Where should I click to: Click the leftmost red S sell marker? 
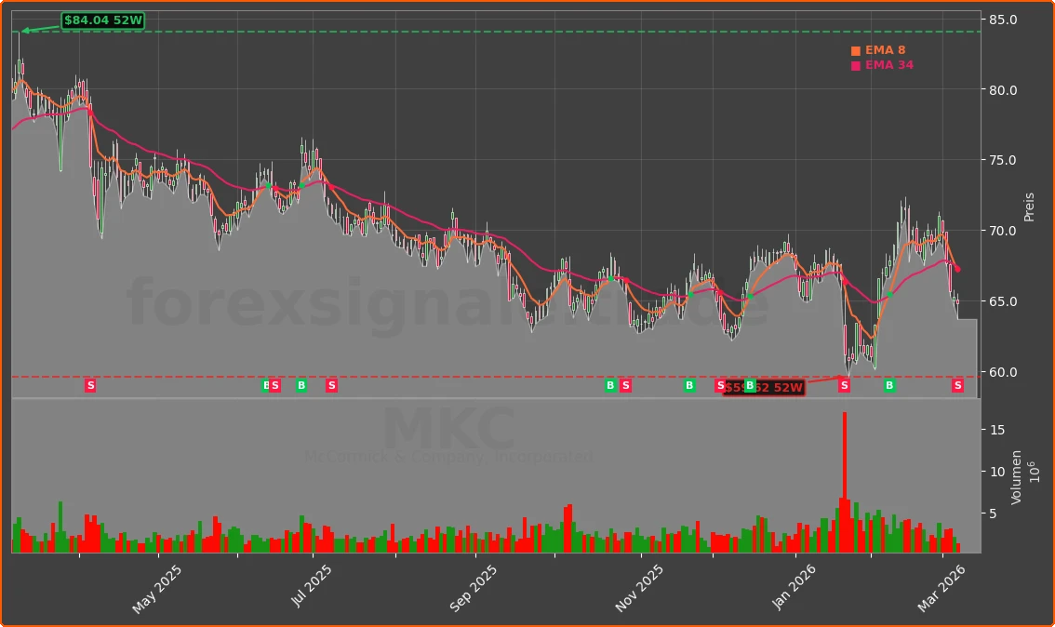90,385
